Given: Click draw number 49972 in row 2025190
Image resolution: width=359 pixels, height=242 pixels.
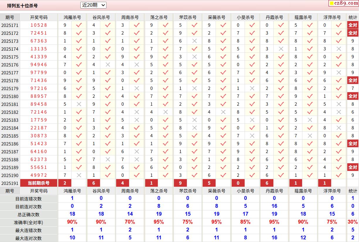Looking at the screenshot, I should 39,175.
